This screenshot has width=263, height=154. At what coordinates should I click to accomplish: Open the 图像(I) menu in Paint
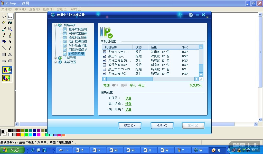click(x=48, y=9)
